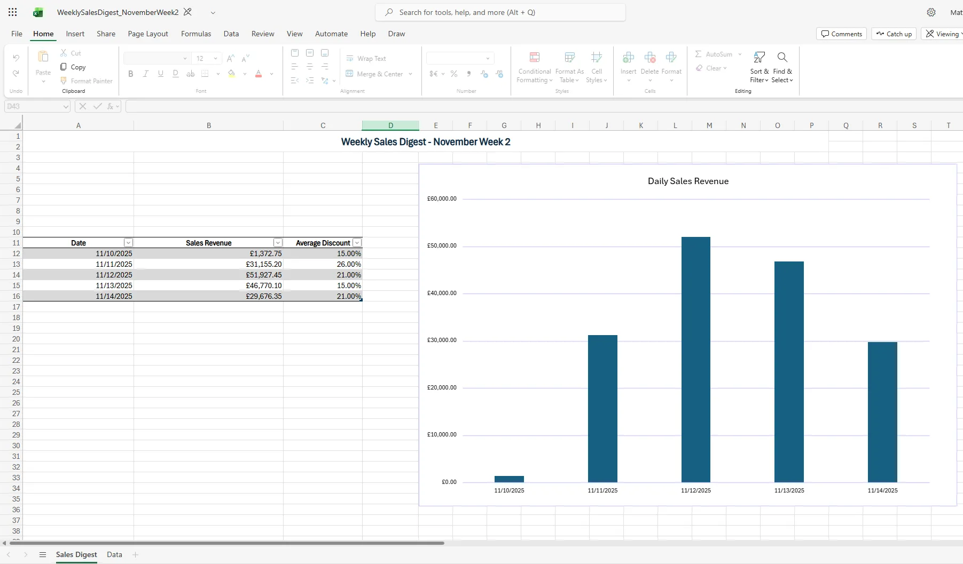Switch to the Formulas ribbon tab

(x=196, y=34)
